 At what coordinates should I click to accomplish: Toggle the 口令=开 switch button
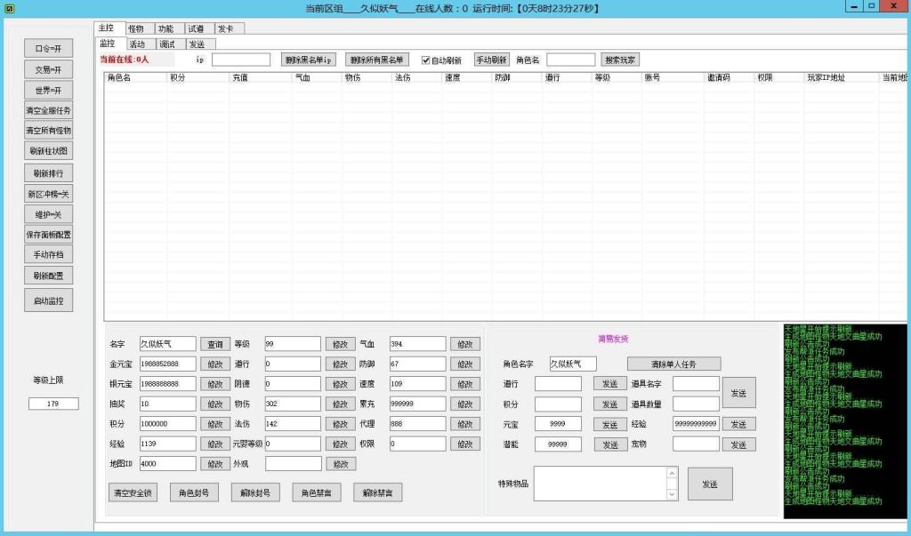[48, 49]
